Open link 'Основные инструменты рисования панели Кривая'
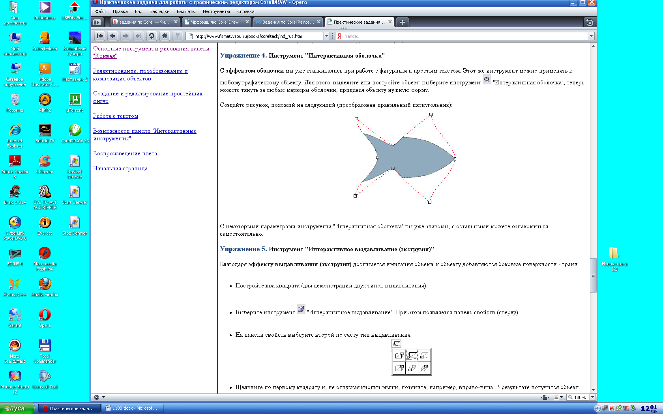 click(x=151, y=52)
